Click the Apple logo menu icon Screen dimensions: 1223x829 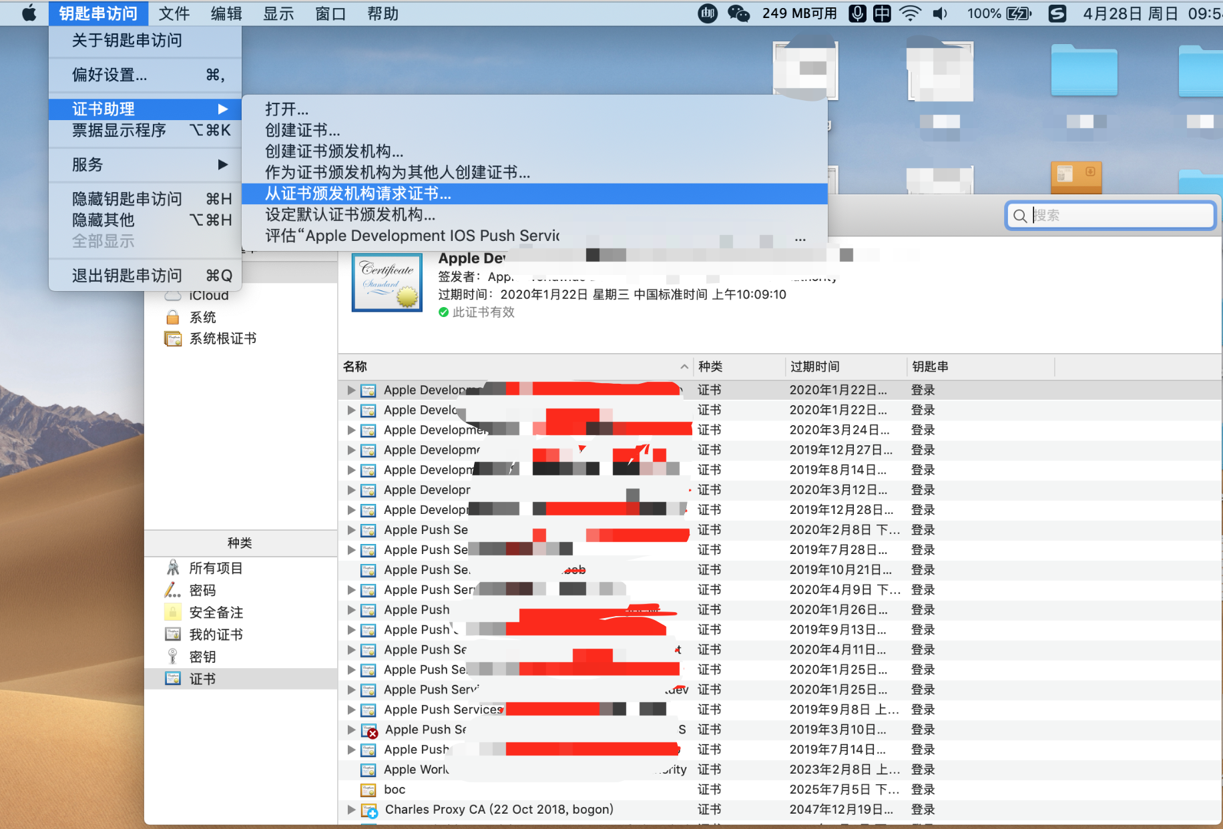click(x=29, y=13)
